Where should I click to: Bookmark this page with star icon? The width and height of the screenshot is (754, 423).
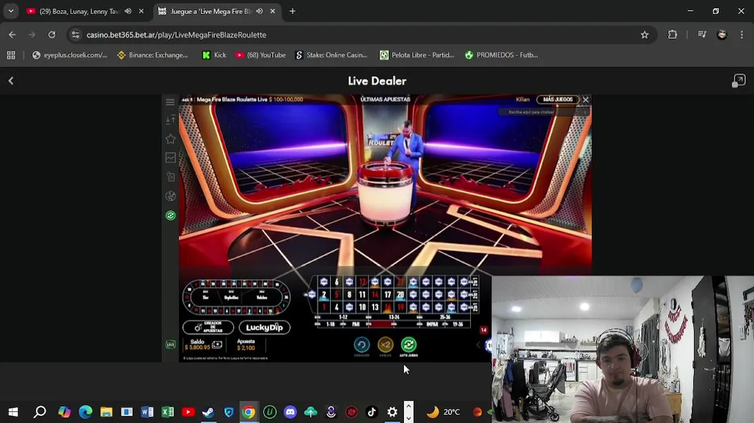coord(645,35)
